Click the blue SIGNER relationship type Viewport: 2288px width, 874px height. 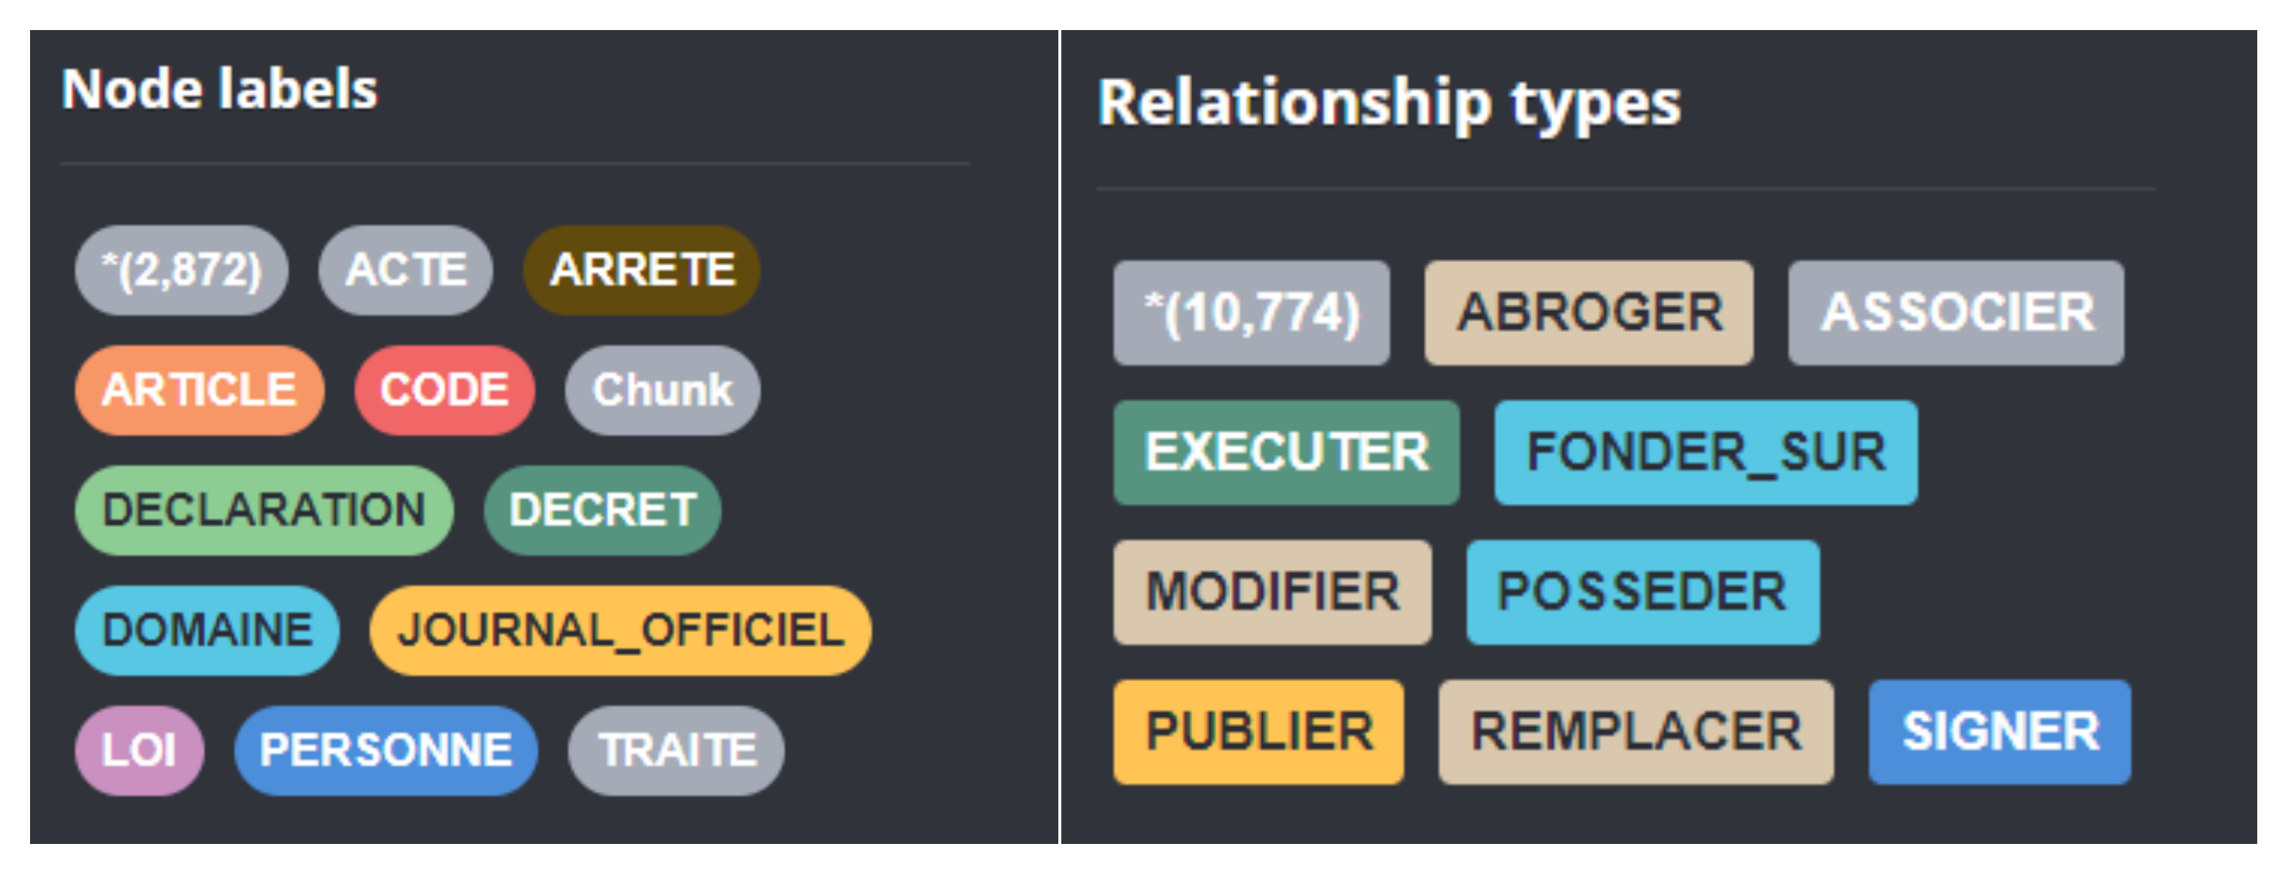(1999, 731)
